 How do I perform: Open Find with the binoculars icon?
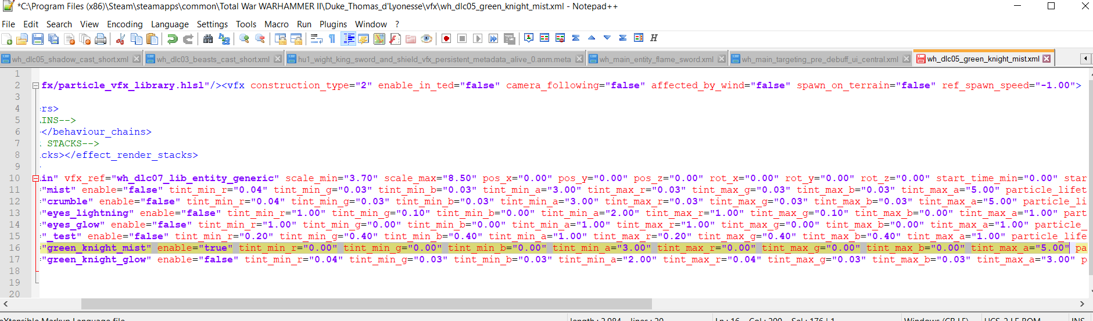point(208,39)
